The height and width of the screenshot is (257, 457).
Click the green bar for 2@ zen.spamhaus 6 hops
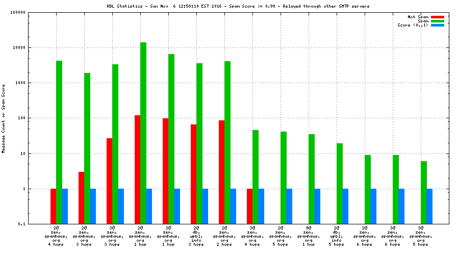tap(368, 189)
